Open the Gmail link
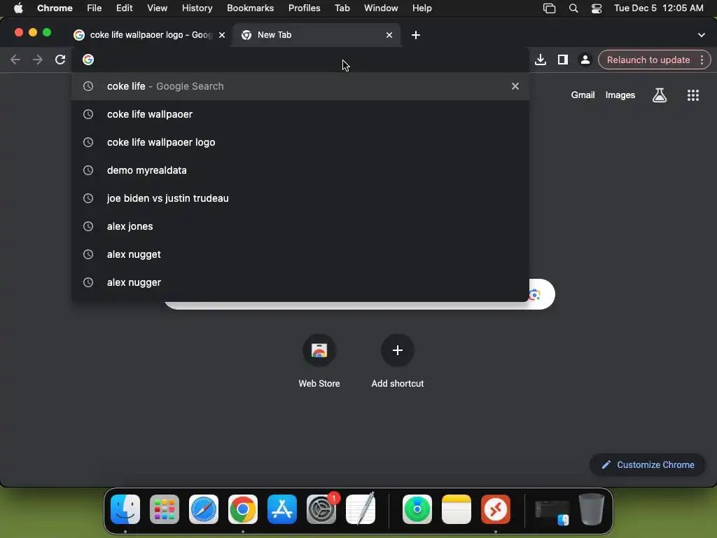 point(583,95)
